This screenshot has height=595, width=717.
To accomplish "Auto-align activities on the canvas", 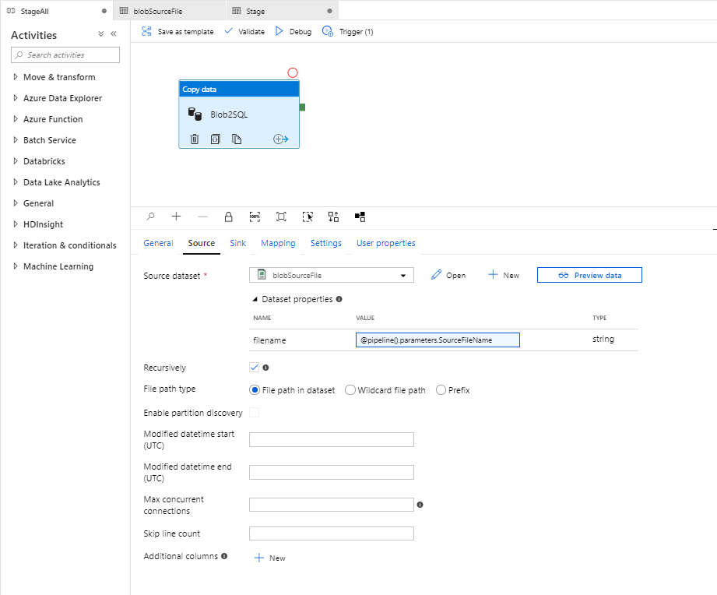I will coord(333,217).
